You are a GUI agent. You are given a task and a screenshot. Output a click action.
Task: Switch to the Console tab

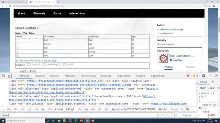(x=40, y=76)
